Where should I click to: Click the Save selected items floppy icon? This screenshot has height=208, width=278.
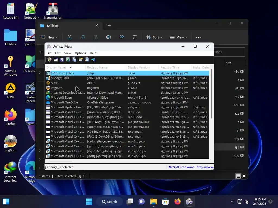pyautogui.click(x=62, y=60)
